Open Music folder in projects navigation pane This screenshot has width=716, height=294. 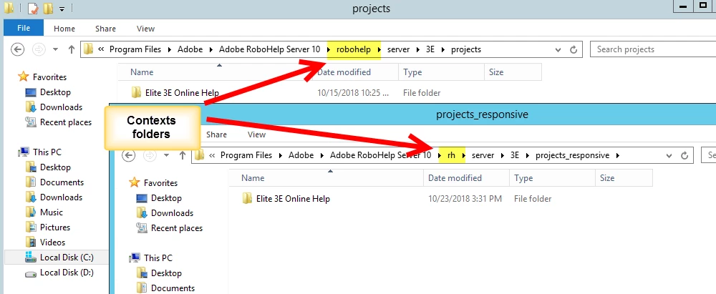point(44,212)
